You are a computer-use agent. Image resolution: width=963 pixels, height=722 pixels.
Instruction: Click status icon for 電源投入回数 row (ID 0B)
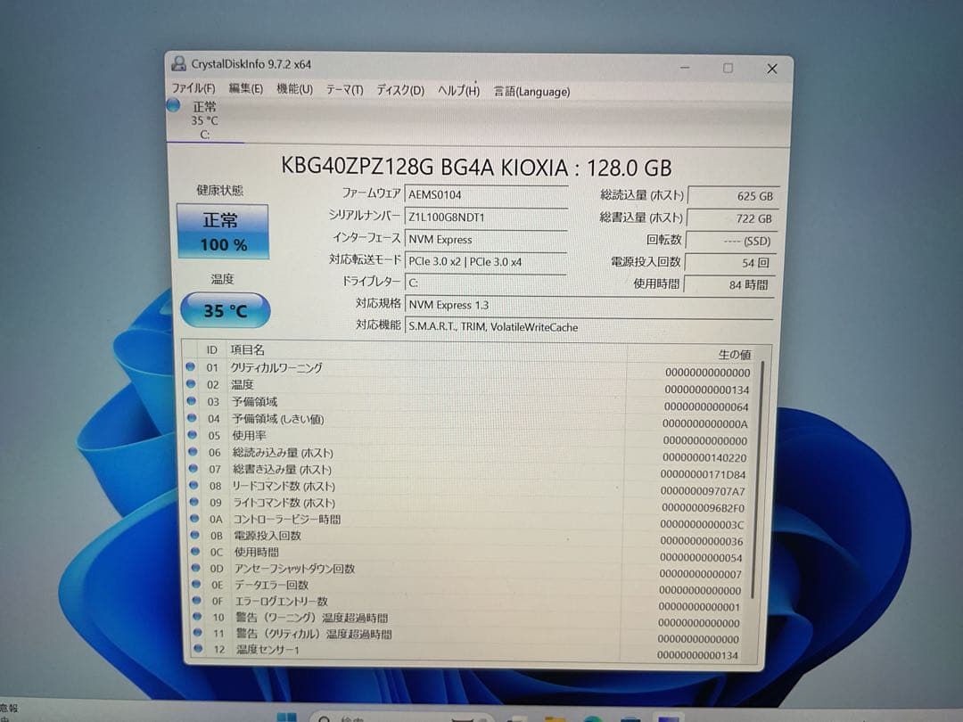191,536
